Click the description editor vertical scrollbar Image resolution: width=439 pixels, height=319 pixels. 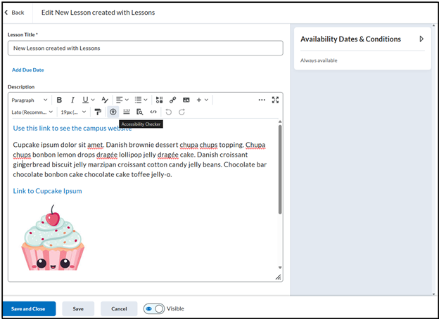tap(280, 169)
